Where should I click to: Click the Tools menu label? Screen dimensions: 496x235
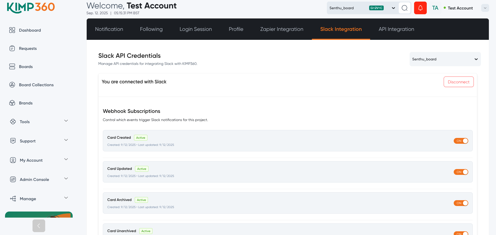point(25,122)
